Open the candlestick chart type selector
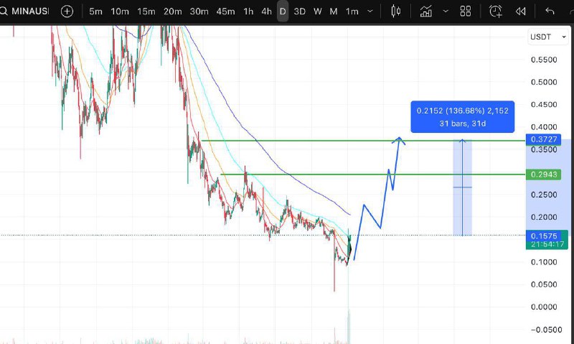This screenshot has height=344, width=574. click(396, 11)
